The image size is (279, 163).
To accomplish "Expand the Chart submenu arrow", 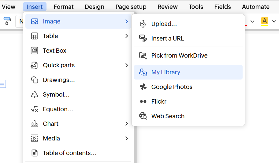I will click(127, 124).
